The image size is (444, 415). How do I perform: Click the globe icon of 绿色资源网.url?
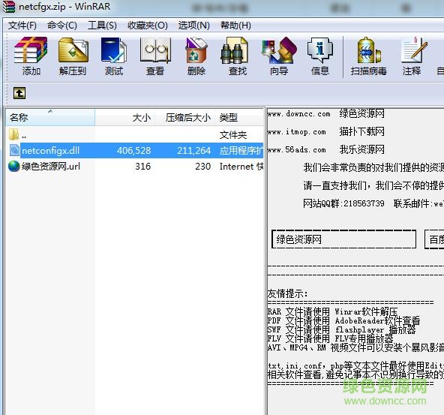coord(13,167)
